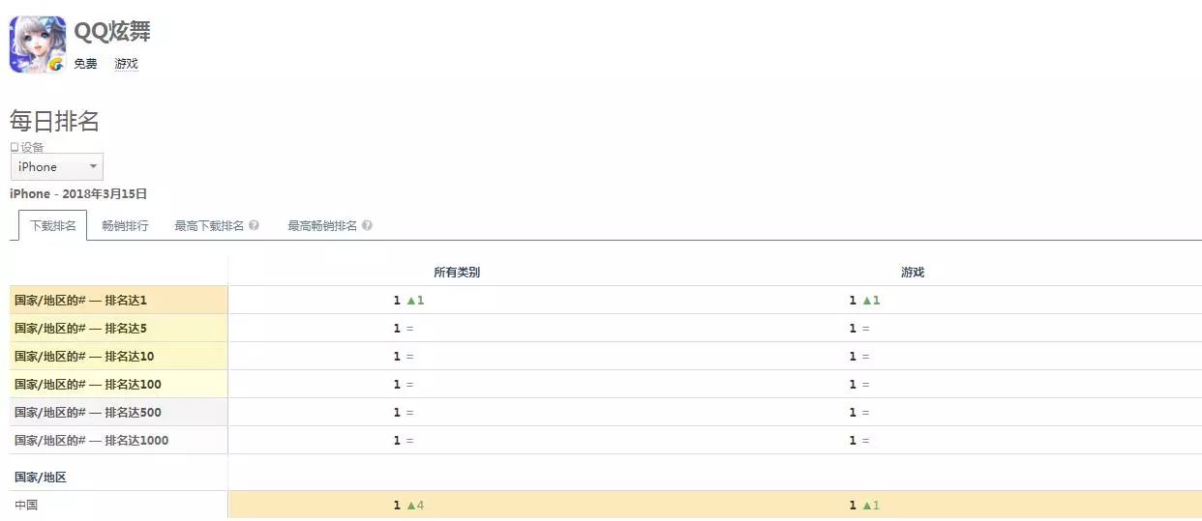Switch to the 最高下载排名 tab

(209, 226)
